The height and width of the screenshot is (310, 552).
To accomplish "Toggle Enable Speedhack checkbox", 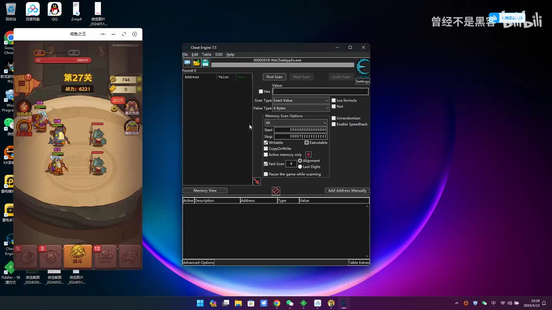I will [x=334, y=124].
